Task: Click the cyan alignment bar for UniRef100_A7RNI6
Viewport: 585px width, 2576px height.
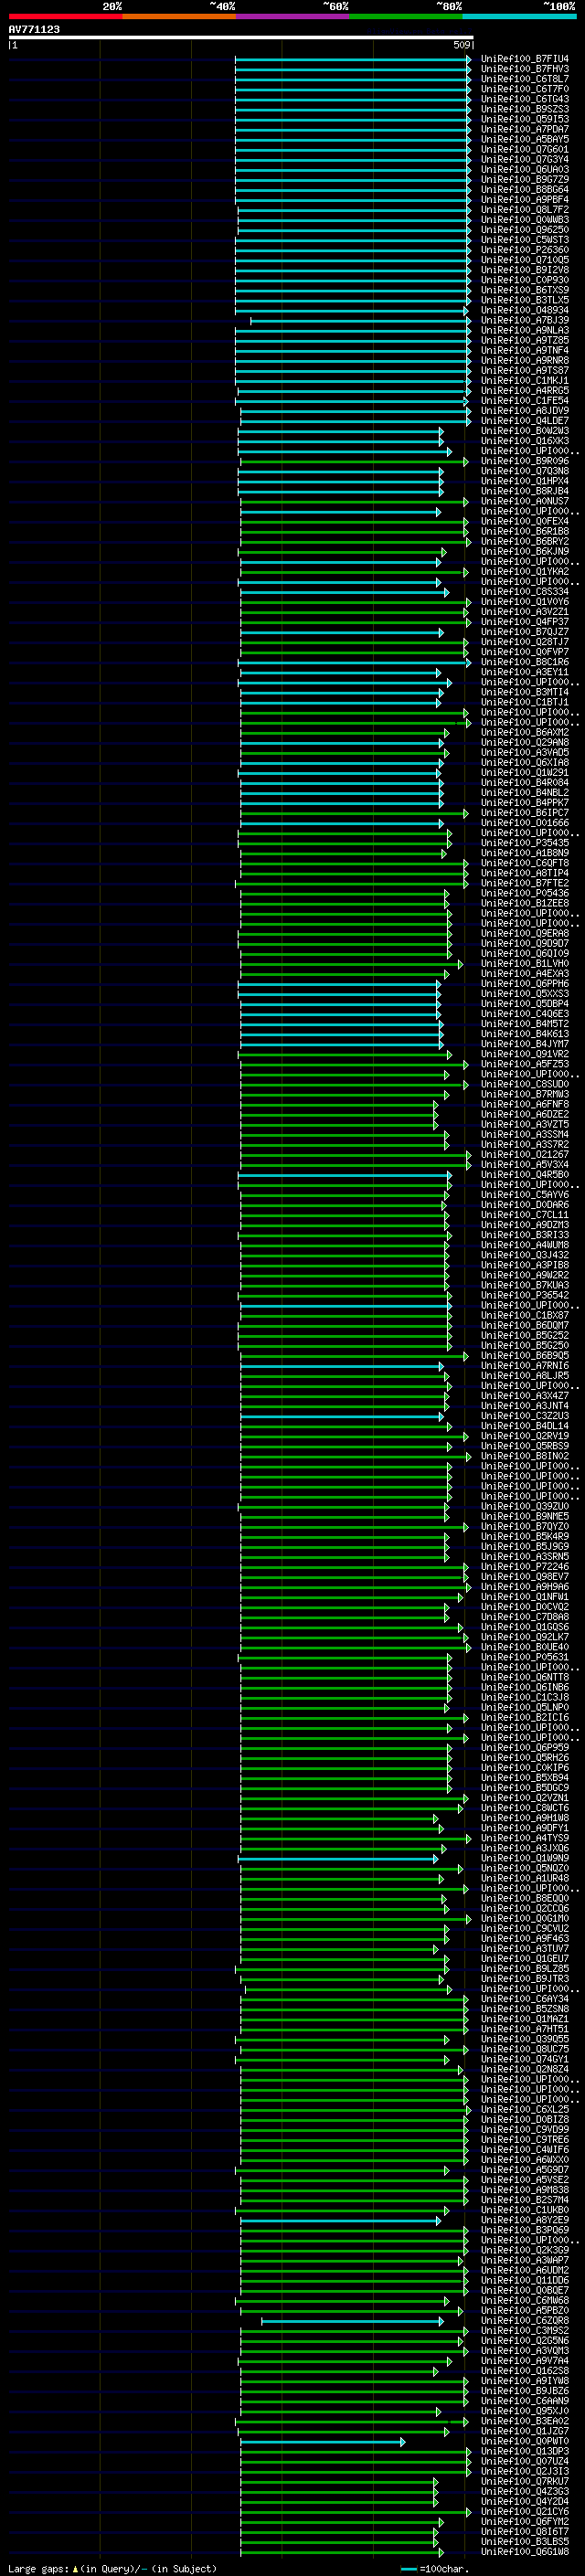Action: coord(342,1366)
